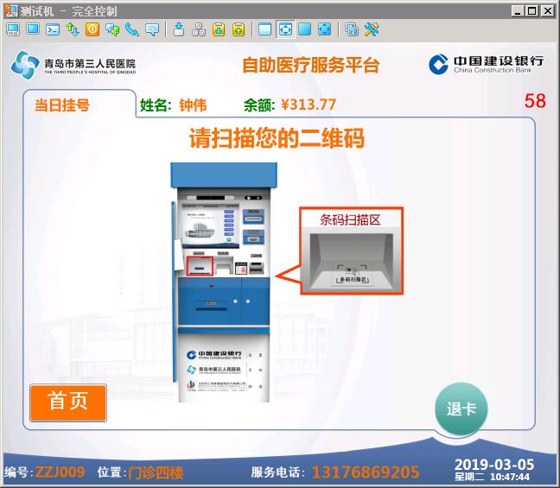The width and height of the screenshot is (560, 488).
Task: Open the wrench and screwdriver settings icon
Action: click(x=372, y=29)
